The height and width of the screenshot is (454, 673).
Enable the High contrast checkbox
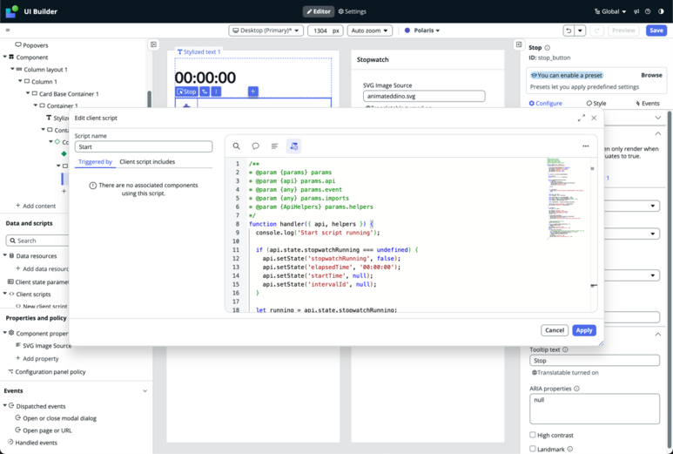533,435
